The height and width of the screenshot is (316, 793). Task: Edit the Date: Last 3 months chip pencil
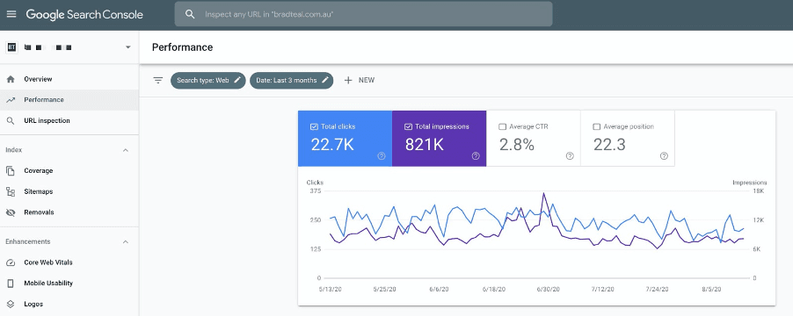tap(325, 80)
